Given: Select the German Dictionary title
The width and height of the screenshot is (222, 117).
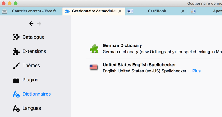Looking at the screenshot, I should pos(122,45).
